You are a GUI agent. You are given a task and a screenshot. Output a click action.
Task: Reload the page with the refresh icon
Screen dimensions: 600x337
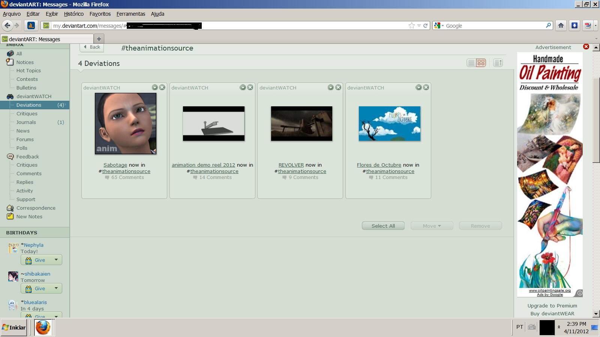click(425, 25)
